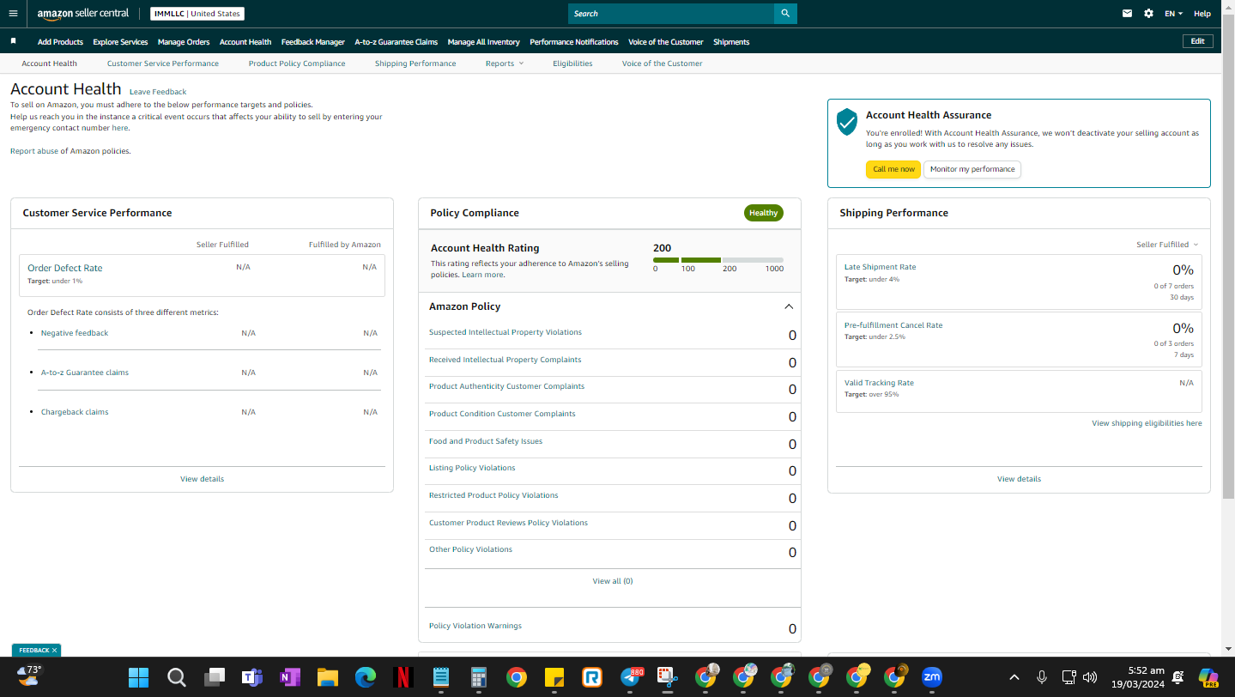Open Microsoft Teams from the taskbar
This screenshot has width=1235, height=697.
(251, 677)
